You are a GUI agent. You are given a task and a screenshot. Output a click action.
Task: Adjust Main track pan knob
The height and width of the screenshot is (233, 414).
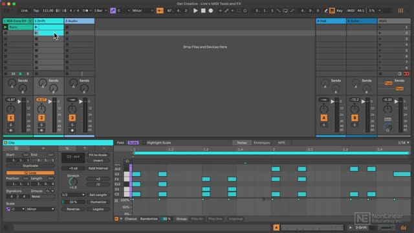[x=387, y=109]
